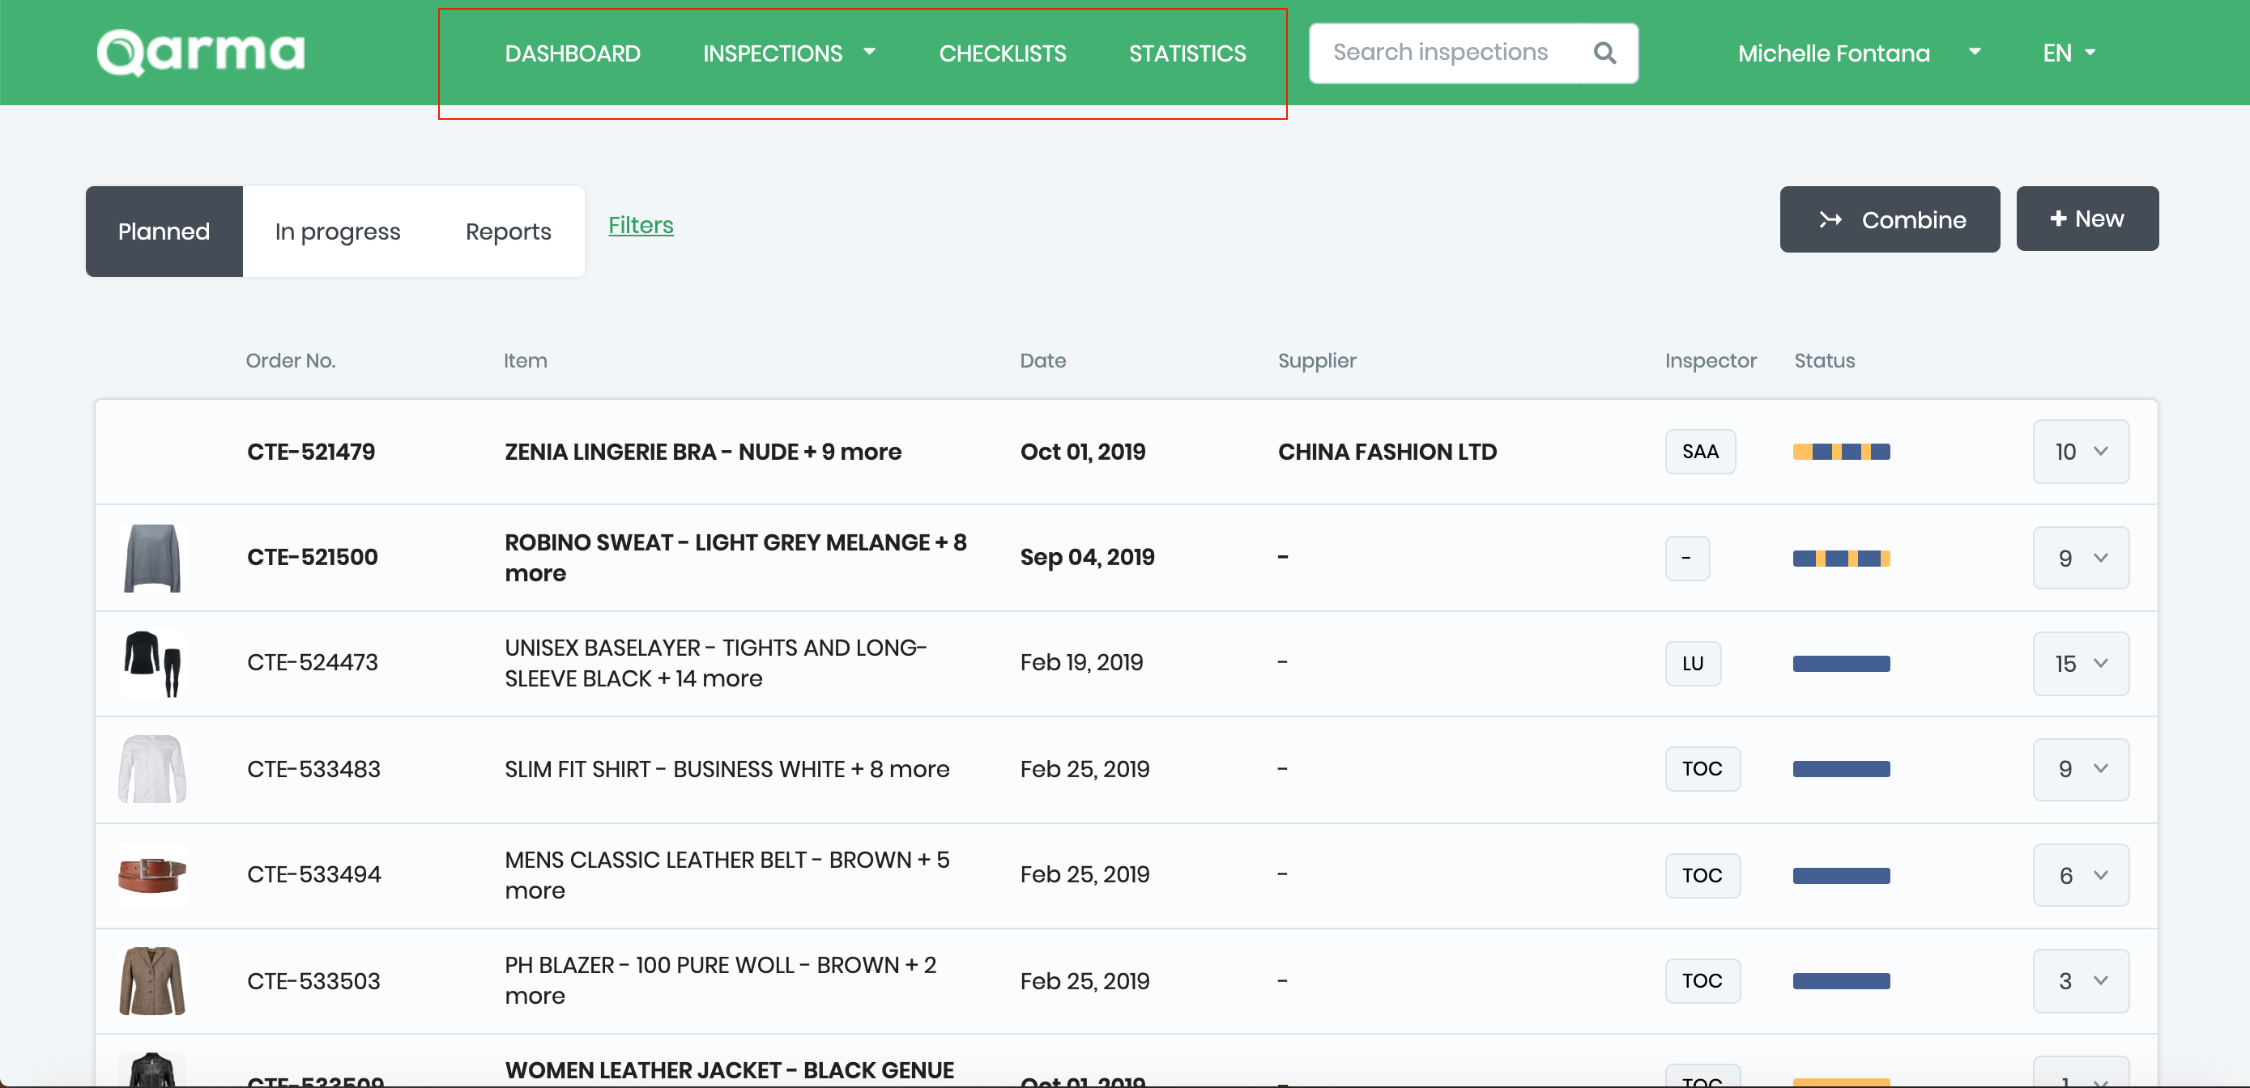
Task: Switch to the In progress tab
Action: tap(337, 232)
